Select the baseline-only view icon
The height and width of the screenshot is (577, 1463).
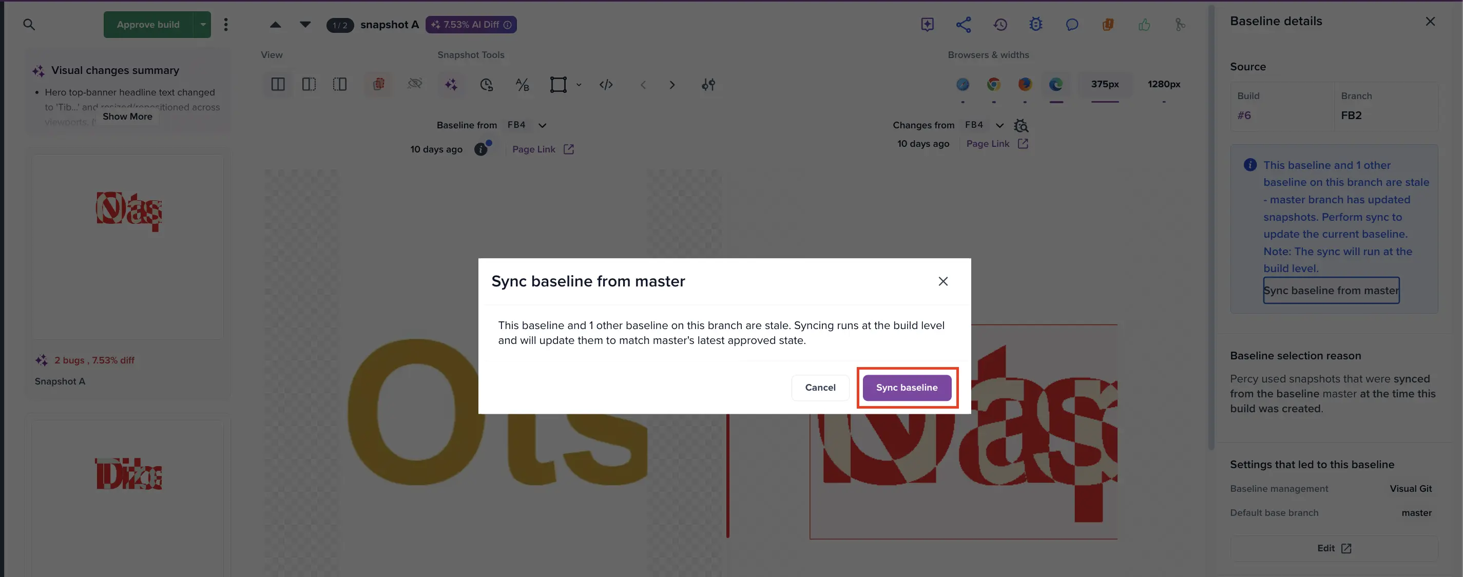click(309, 85)
